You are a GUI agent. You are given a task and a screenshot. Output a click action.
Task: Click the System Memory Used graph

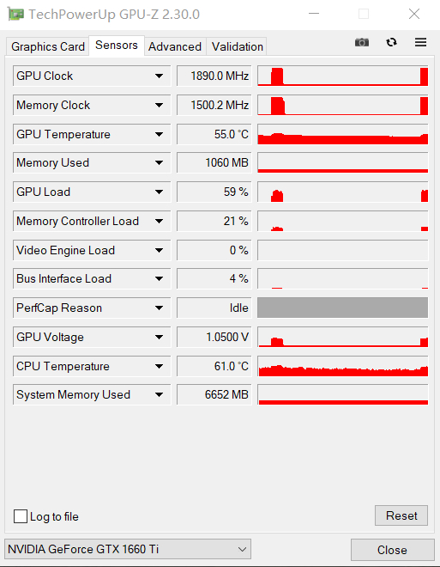pos(342,395)
